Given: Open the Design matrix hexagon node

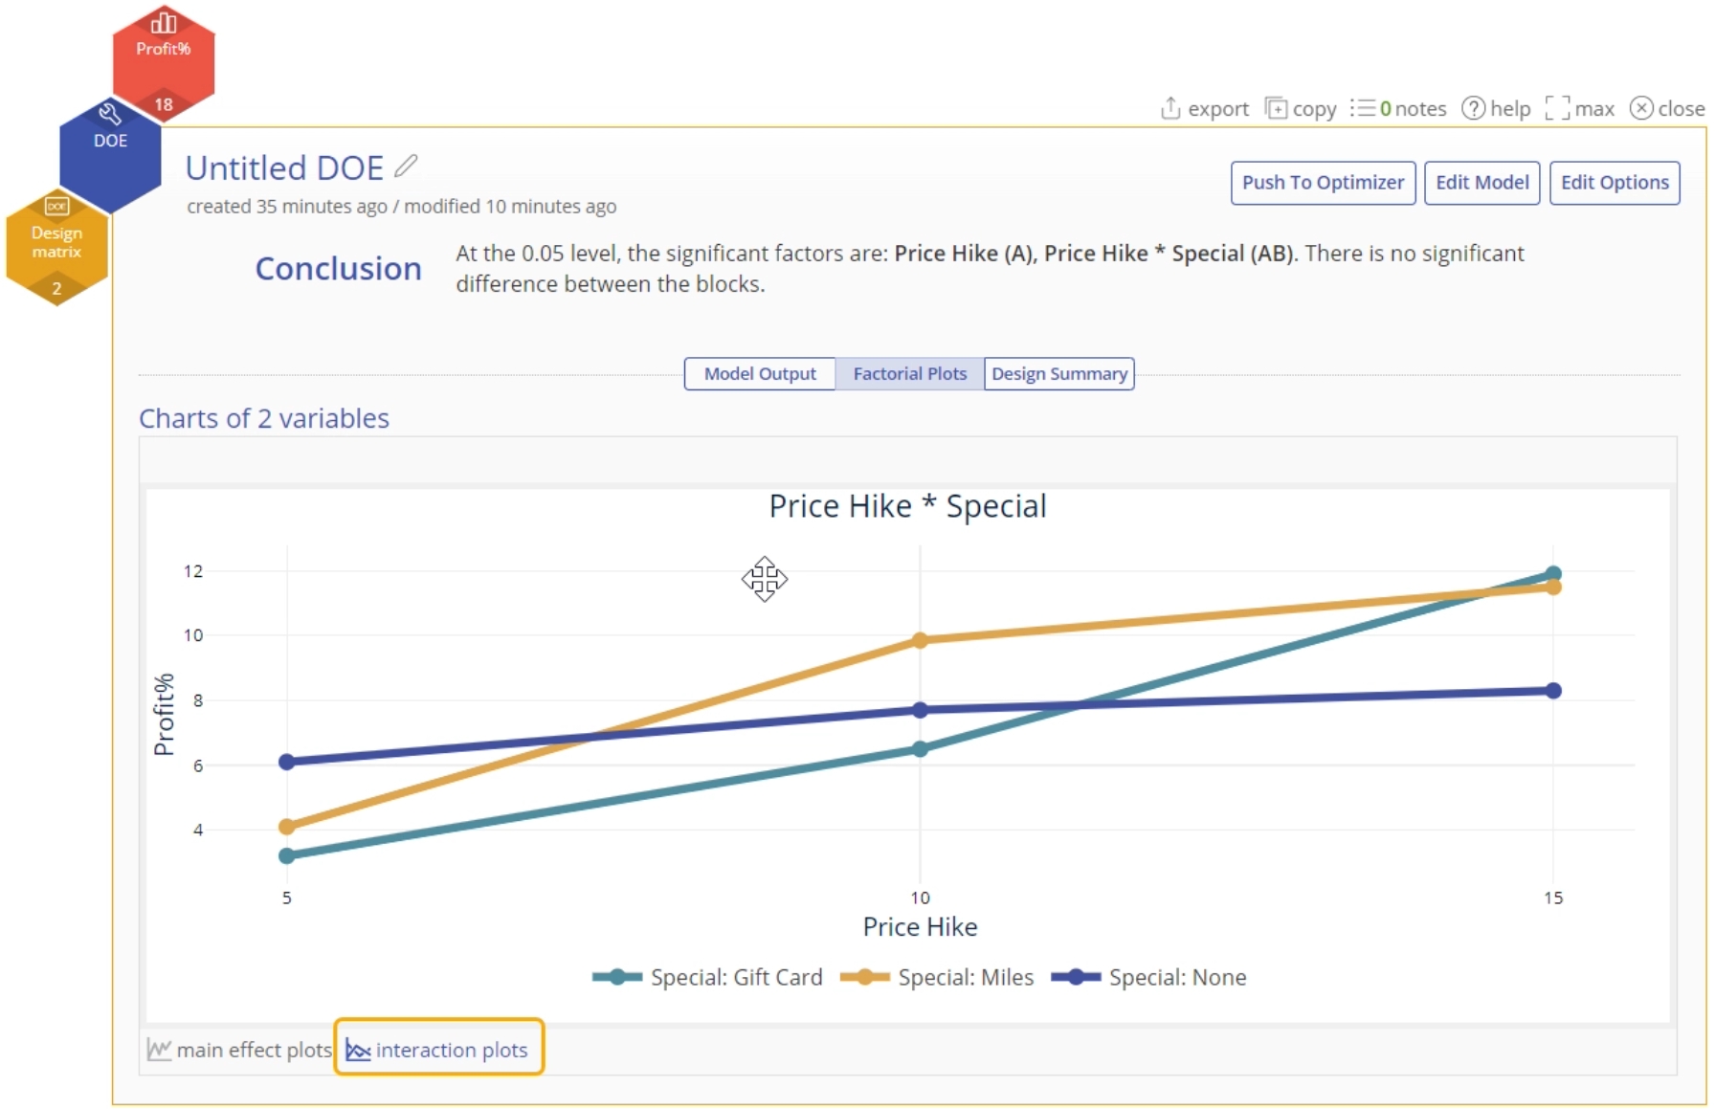Looking at the screenshot, I should tap(56, 247).
